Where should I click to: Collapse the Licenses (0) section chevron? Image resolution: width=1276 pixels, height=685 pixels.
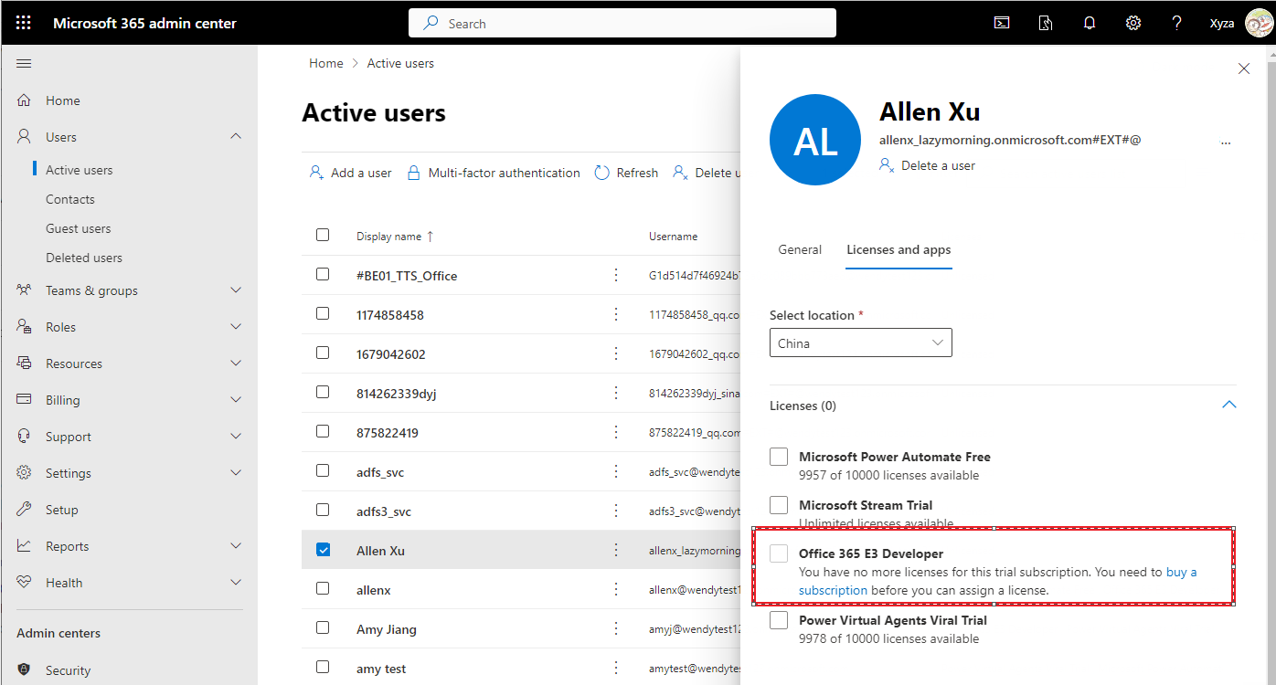[x=1228, y=405]
